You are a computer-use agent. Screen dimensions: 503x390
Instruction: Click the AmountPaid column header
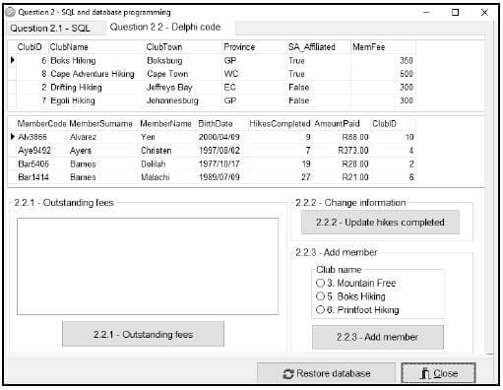[341, 124]
